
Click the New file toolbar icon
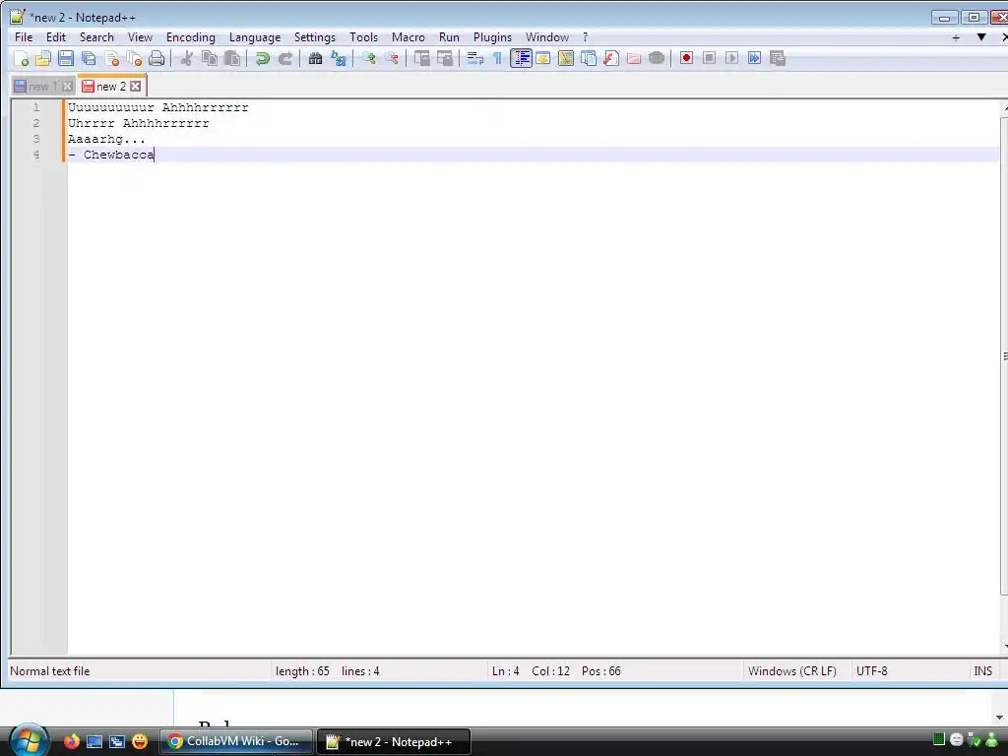tap(21, 58)
